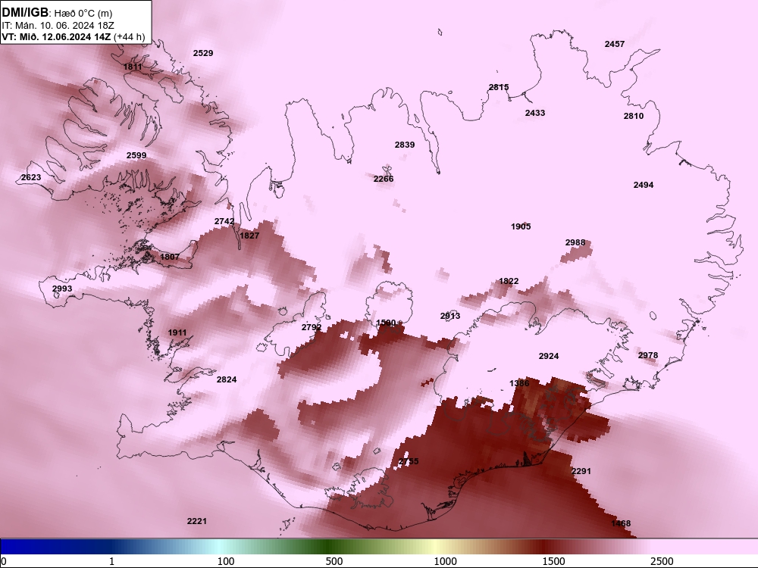The width and height of the screenshot is (758, 568).
Task: Click the map value 2810
Action: (x=633, y=116)
